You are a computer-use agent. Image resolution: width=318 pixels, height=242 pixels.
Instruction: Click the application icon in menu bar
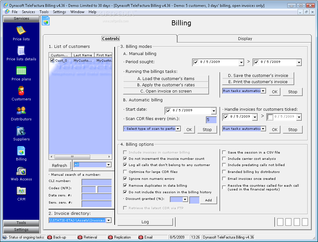7,12
